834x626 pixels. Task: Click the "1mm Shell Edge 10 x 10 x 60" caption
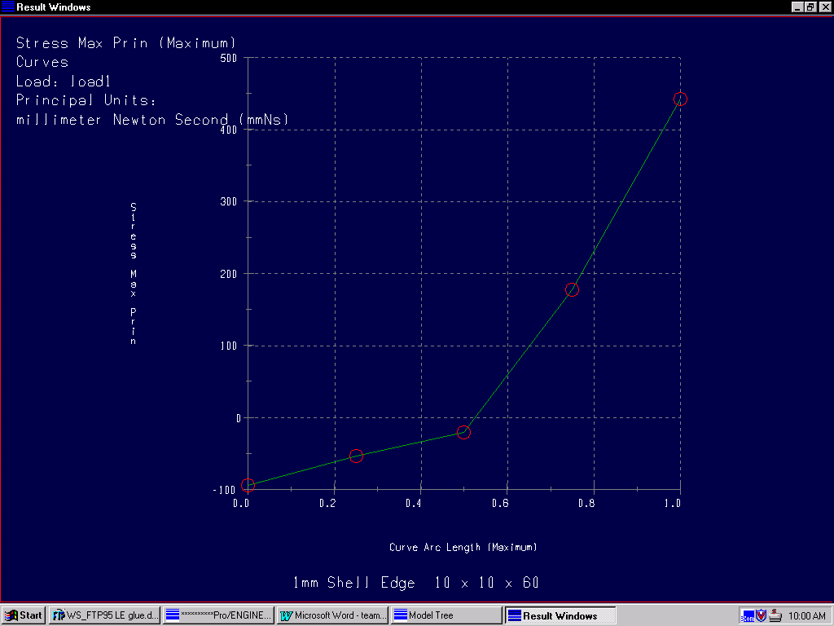point(415,583)
